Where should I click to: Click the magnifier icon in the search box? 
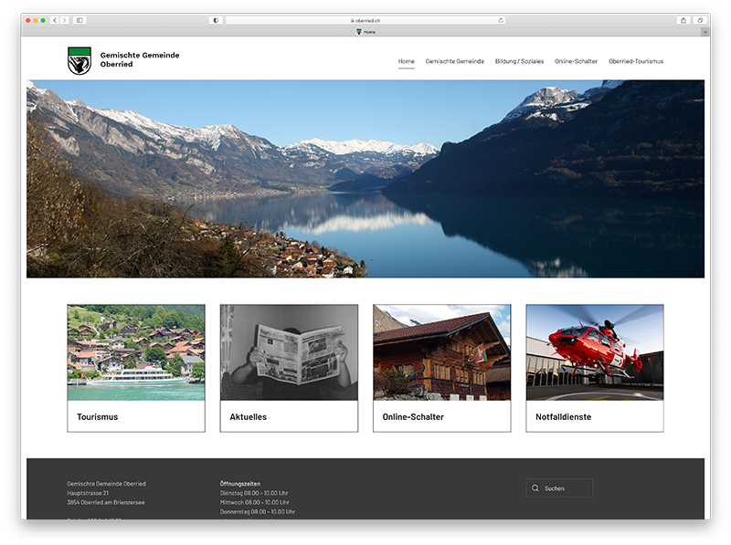(x=535, y=488)
